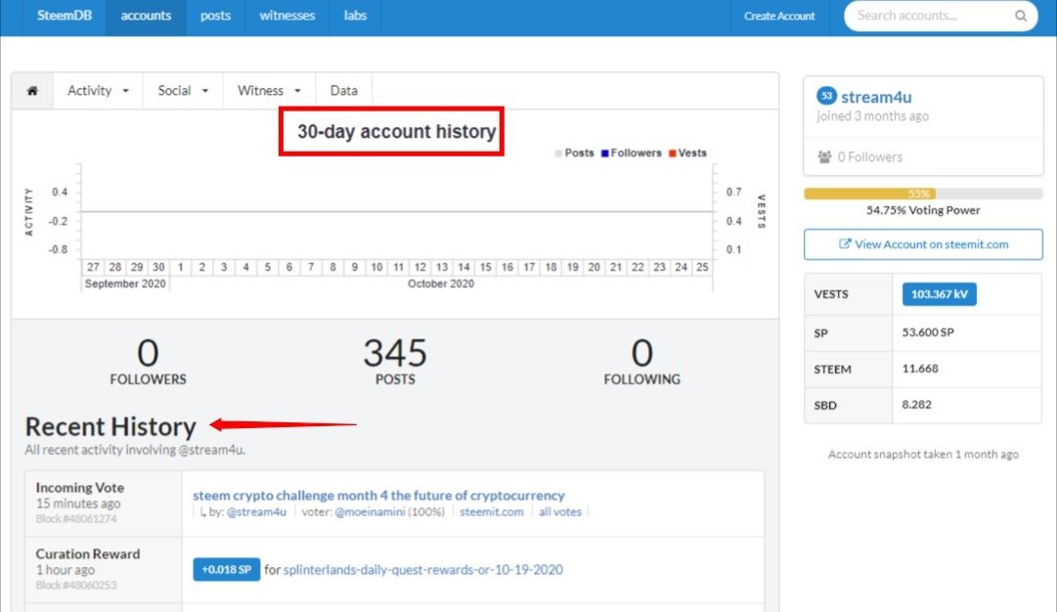
Task: Click the search magnifier icon
Action: point(1021,16)
